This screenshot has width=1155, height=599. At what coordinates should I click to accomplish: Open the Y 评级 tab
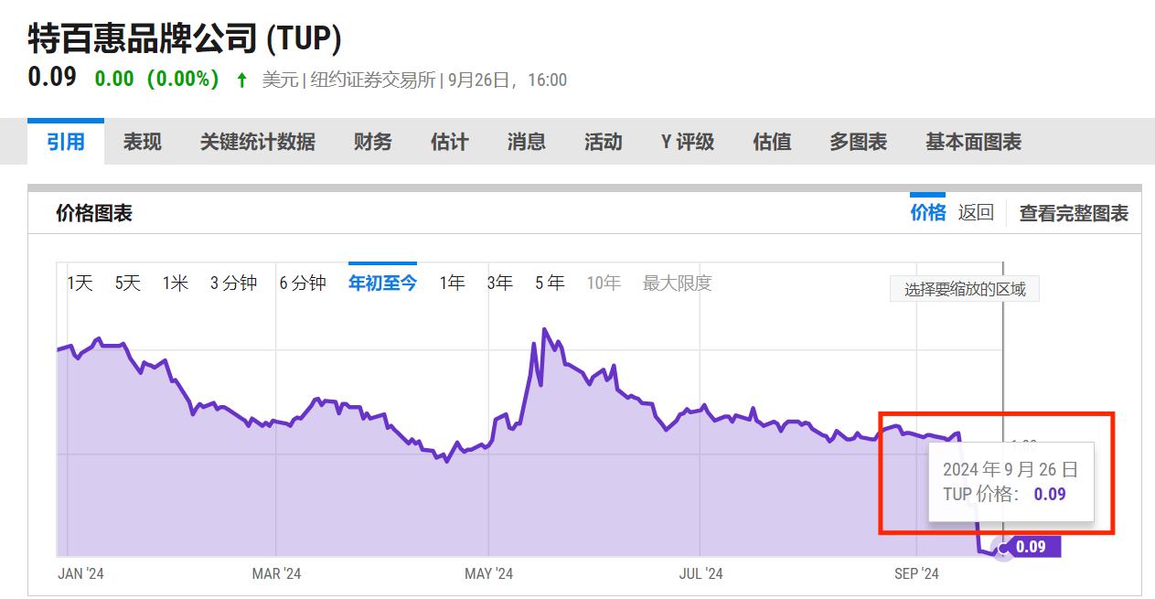click(687, 142)
